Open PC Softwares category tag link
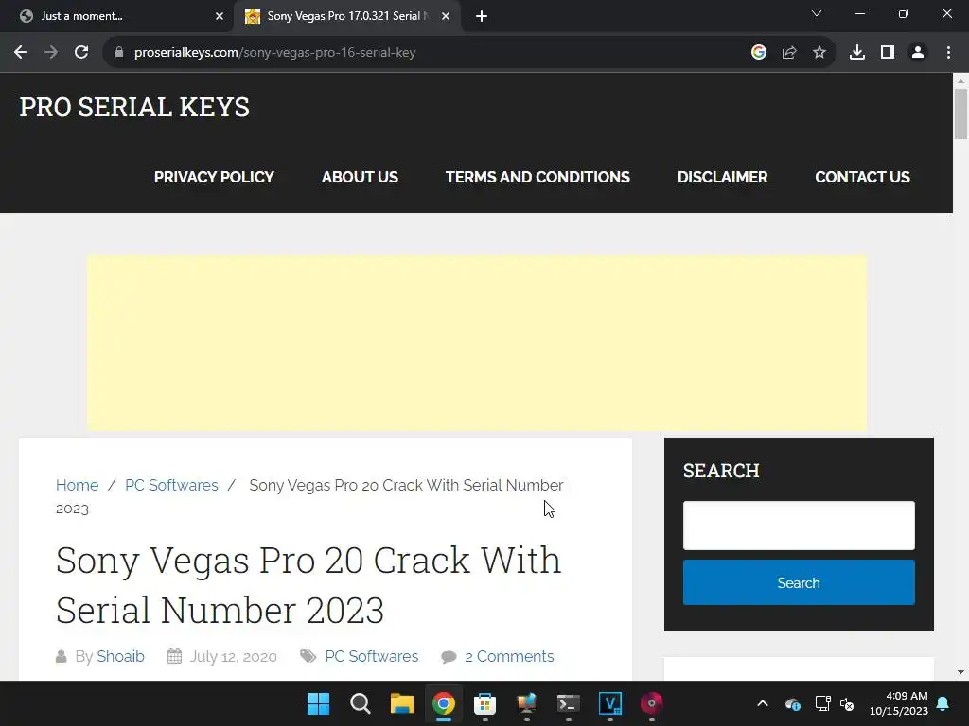The height and width of the screenshot is (726, 969). 371,656
